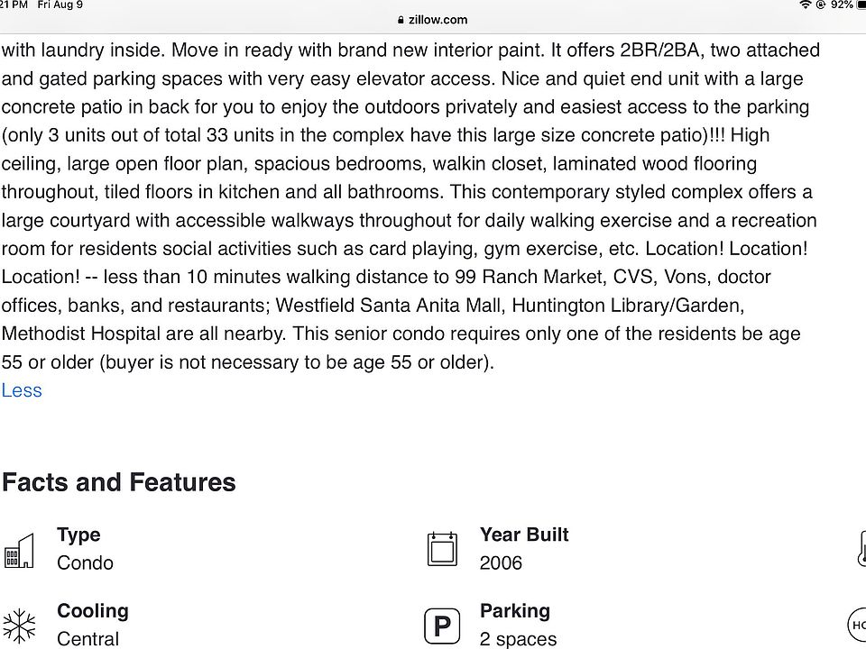Viewport: 866px width, 649px height.
Task: Click the 2006 year built value
Action: [x=501, y=562]
